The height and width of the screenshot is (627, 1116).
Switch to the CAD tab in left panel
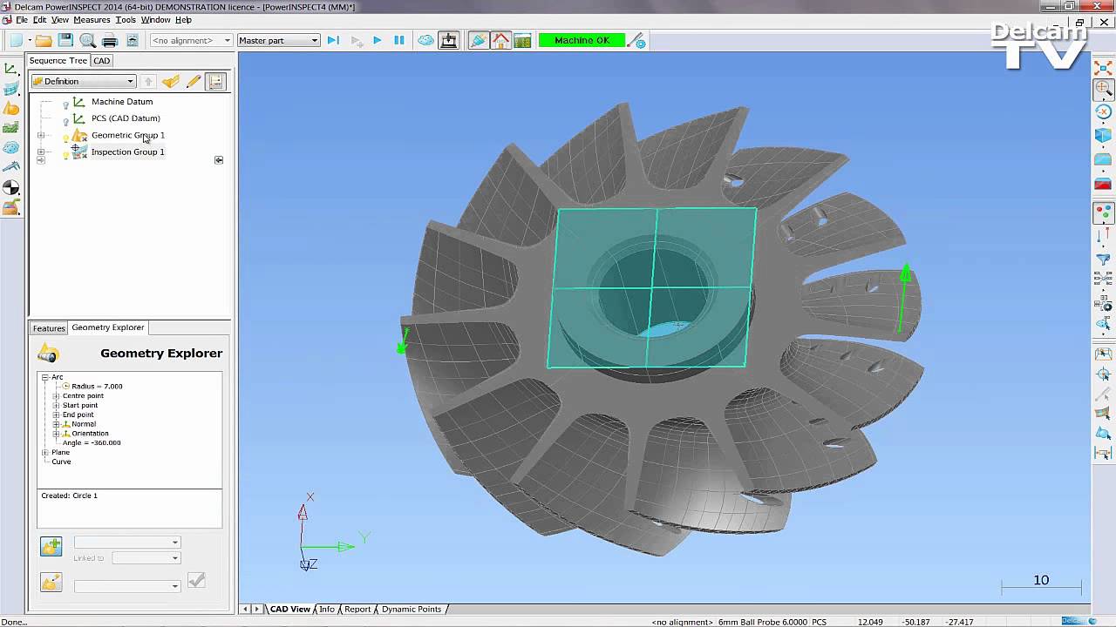102,61
